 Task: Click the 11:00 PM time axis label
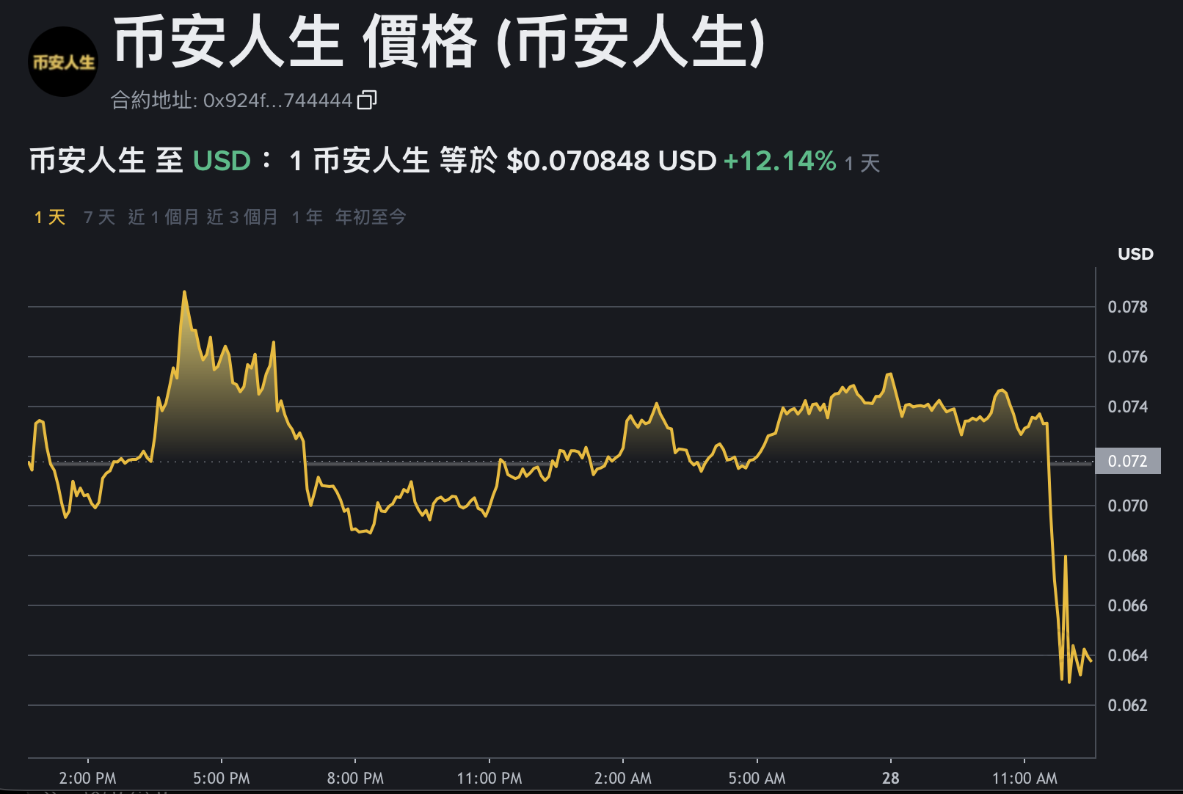tap(489, 778)
